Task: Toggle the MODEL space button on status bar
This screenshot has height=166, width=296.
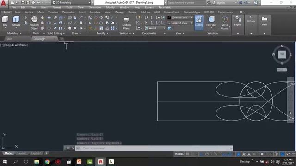Action: click(x=179, y=154)
